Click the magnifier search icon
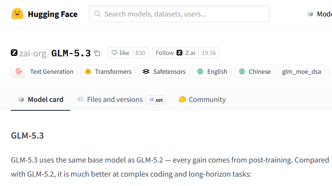Screen dimensions: 332x186 [97, 14]
